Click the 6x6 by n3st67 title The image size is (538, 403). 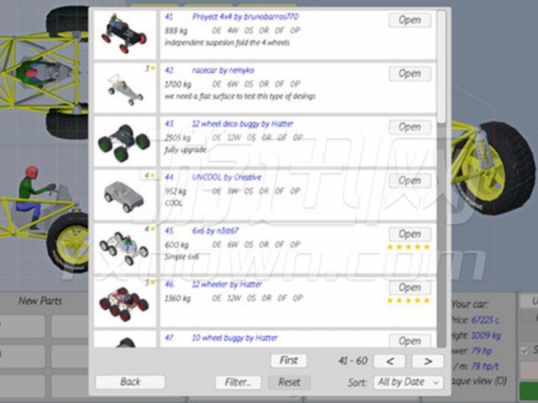(x=215, y=230)
